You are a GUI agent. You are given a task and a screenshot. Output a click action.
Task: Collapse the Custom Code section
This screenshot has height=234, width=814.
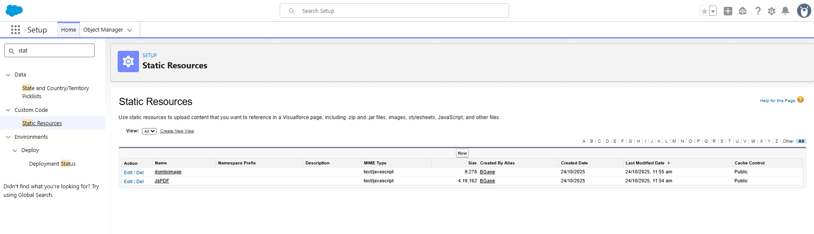tap(8, 110)
